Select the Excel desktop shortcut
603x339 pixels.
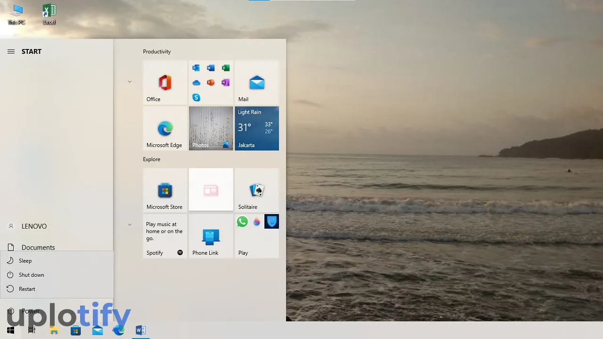point(49,15)
